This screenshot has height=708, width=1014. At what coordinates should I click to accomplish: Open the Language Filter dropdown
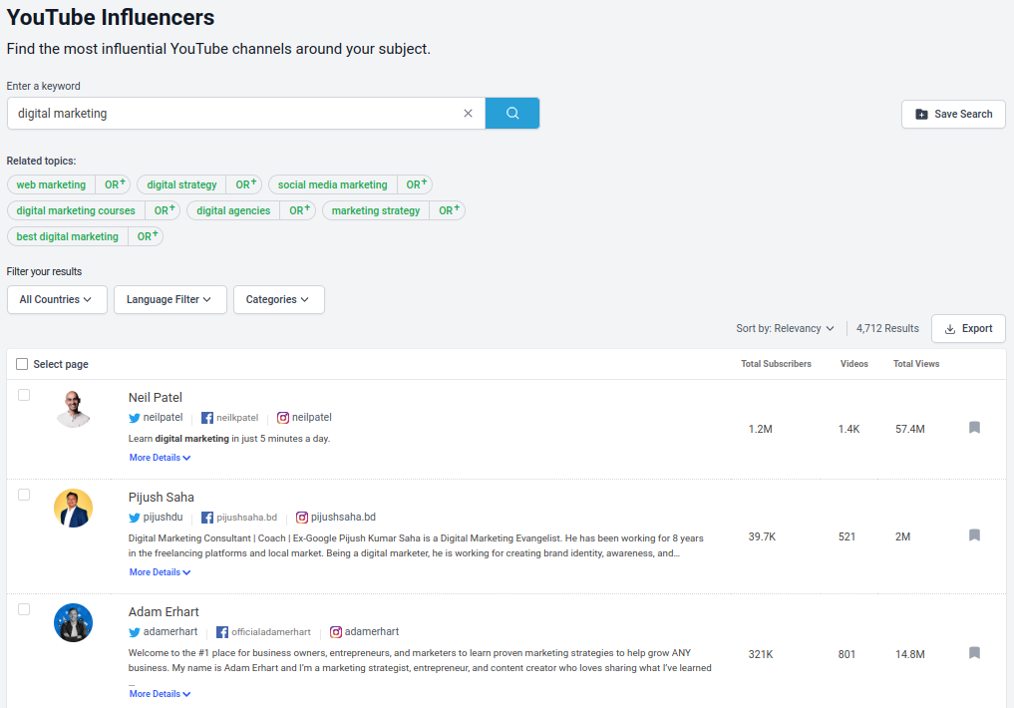point(170,299)
